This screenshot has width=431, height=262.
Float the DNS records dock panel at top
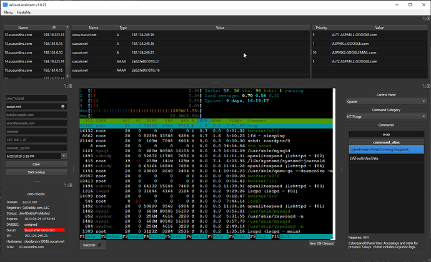click(x=424, y=19)
